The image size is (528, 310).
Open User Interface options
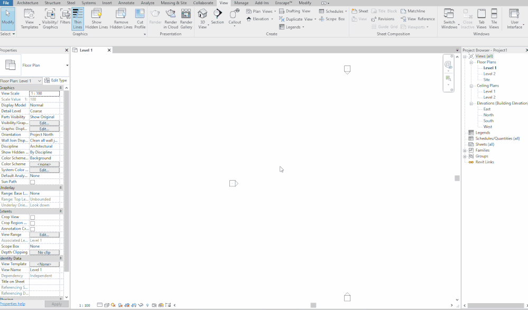515,18
